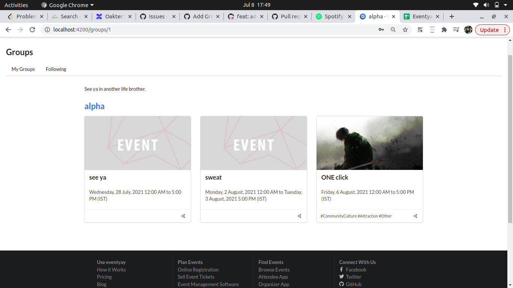Viewport: 513px width, 288px height.
Task: Switch to the Spotify browser tab
Action: click(334, 16)
